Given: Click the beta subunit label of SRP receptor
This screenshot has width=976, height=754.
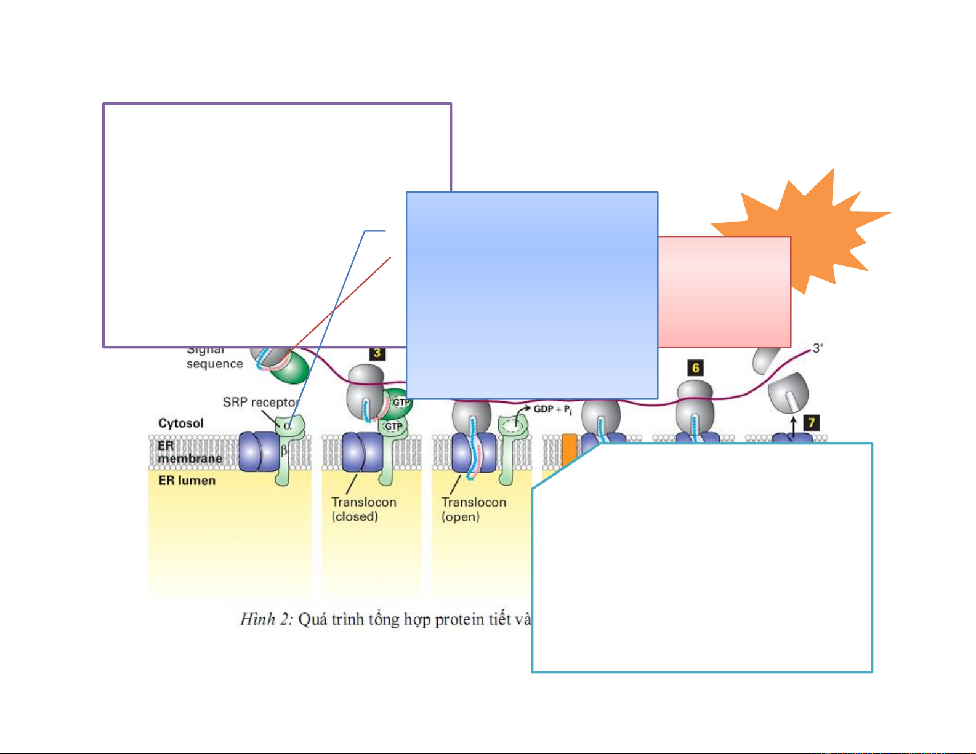Looking at the screenshot, I should pos(284,451).
